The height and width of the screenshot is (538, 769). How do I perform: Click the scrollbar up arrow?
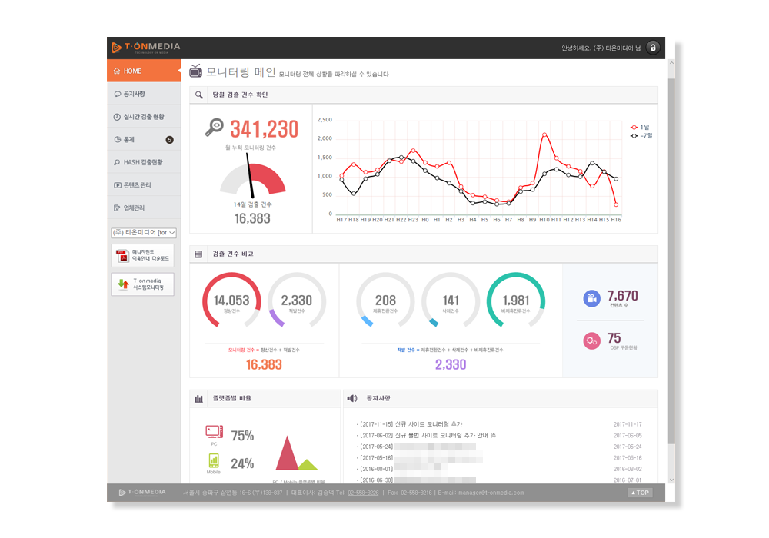click(671, 63)
